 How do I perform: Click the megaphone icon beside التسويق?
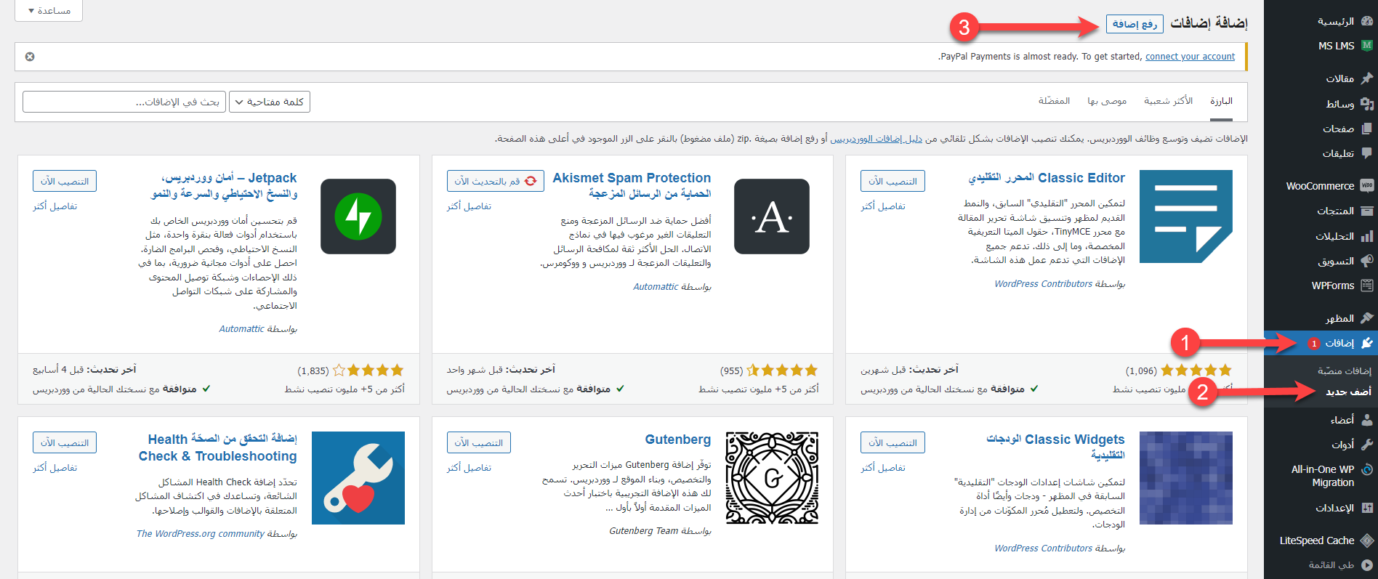[x=1366, y=261]
